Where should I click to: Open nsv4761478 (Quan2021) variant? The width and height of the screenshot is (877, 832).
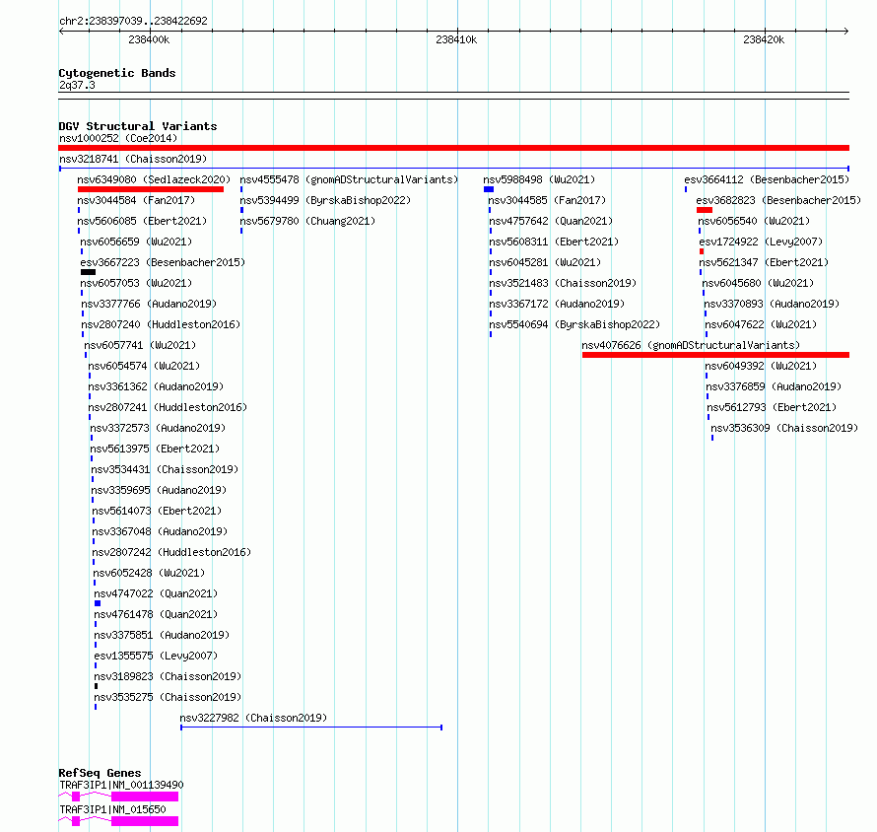point(156,614)
